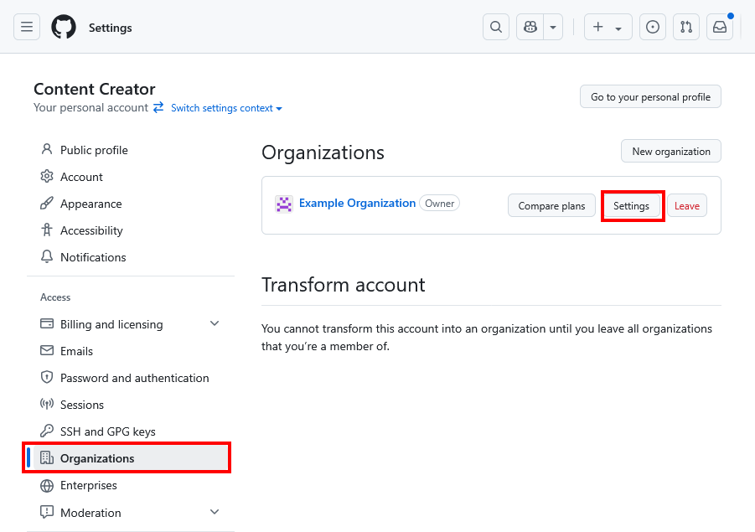Image resolution: width=755 pixels, height=532 pixels.
Task: Open the Pull requests icon in header
Action: click(686, 27)
